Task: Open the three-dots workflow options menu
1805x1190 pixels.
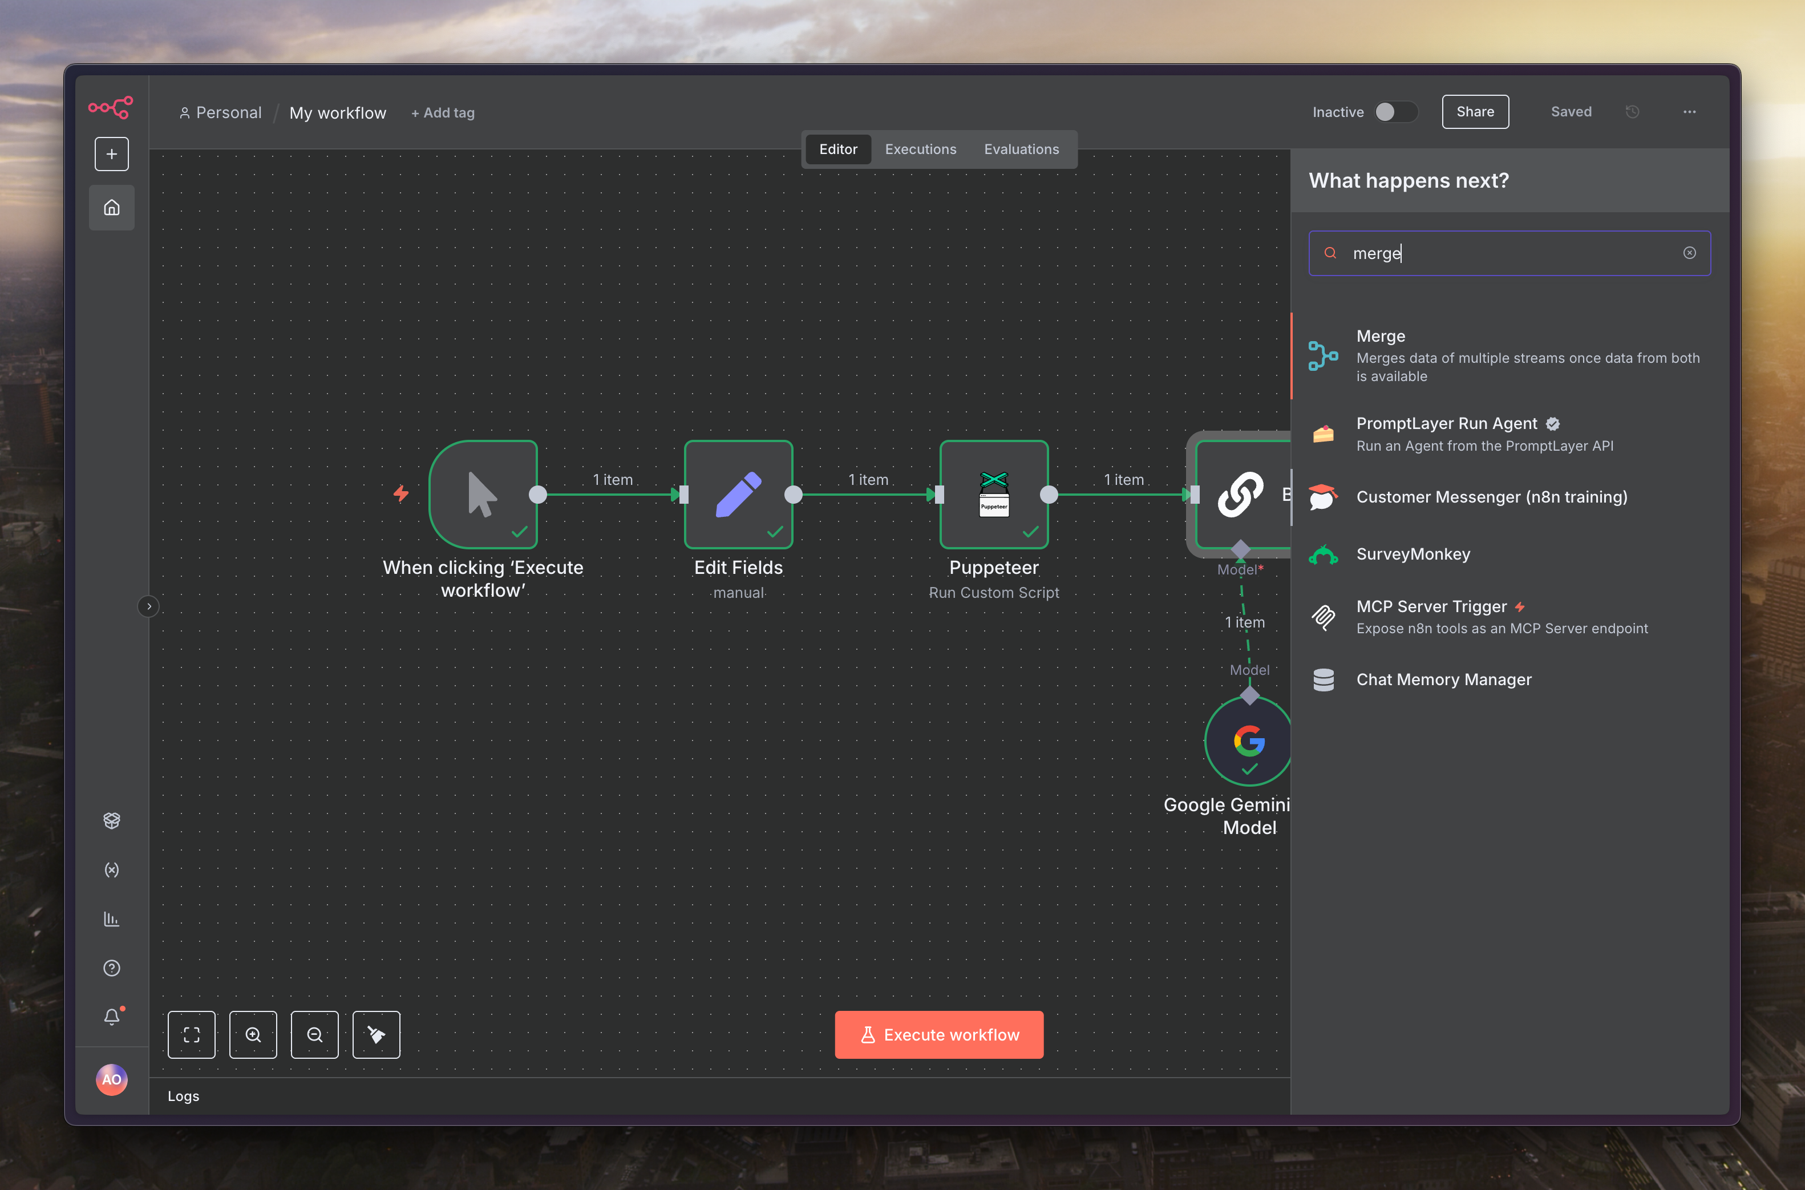Action: click(1689, 112)
